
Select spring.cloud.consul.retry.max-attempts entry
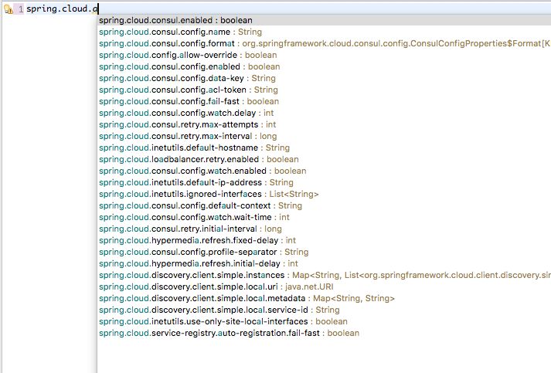[x=324, y=124]
